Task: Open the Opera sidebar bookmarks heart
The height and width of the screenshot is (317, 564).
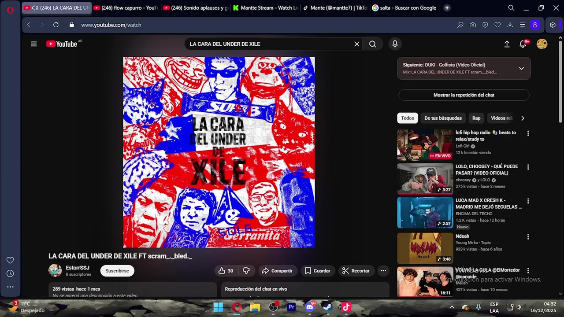Action: (10, 260)
